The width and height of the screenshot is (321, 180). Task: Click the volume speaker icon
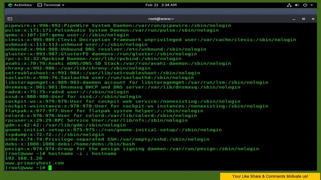[297, 5]
